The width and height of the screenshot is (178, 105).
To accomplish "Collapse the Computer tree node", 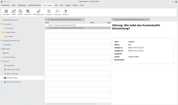I will coord(1,24).
